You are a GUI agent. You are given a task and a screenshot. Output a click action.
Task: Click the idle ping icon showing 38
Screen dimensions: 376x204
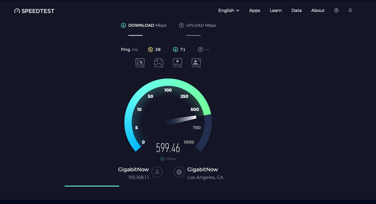(151, 50)
